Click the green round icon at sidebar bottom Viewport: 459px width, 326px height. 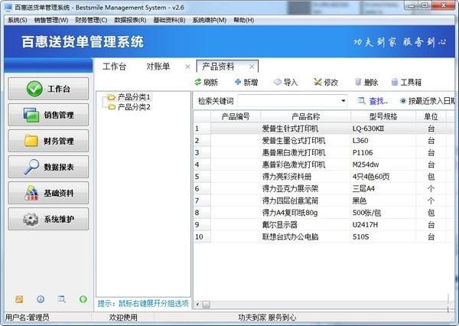pyautogui.click(x=83, y=299)
